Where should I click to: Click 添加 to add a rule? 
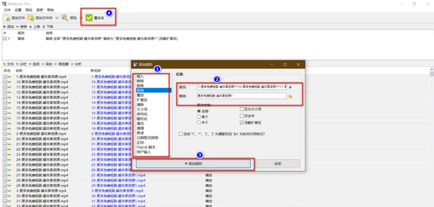(x=9, y=27)
